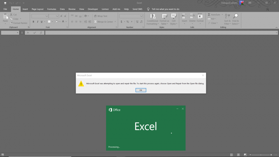Click Decrease Decimal icon
The image size is (279, 157).
(141, 22)
